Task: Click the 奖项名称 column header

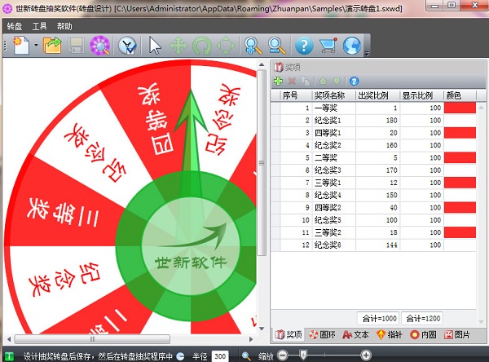Action: click(x=333, y=95)
